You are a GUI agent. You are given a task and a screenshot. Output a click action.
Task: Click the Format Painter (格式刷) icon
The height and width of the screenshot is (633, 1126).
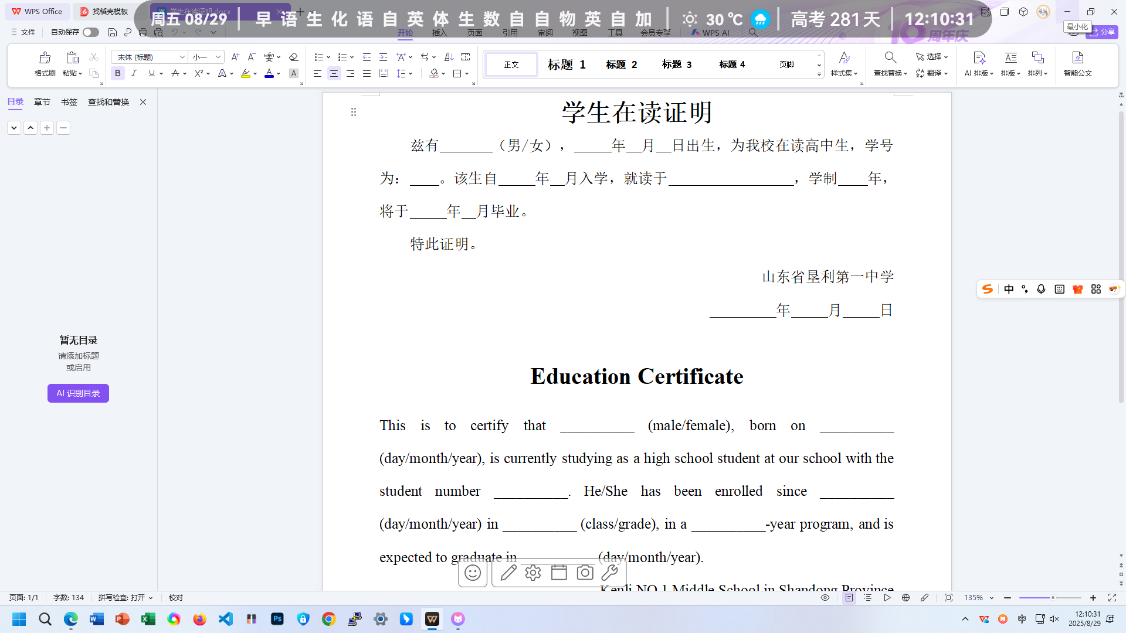(45, 58)
